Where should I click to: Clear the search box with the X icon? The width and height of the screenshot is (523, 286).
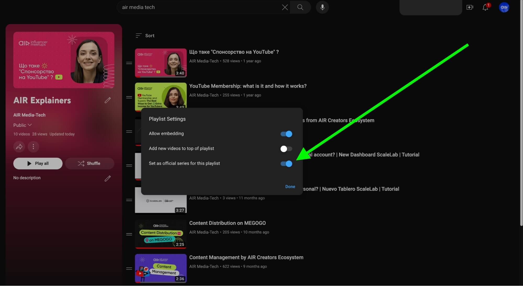click(285, 7)
